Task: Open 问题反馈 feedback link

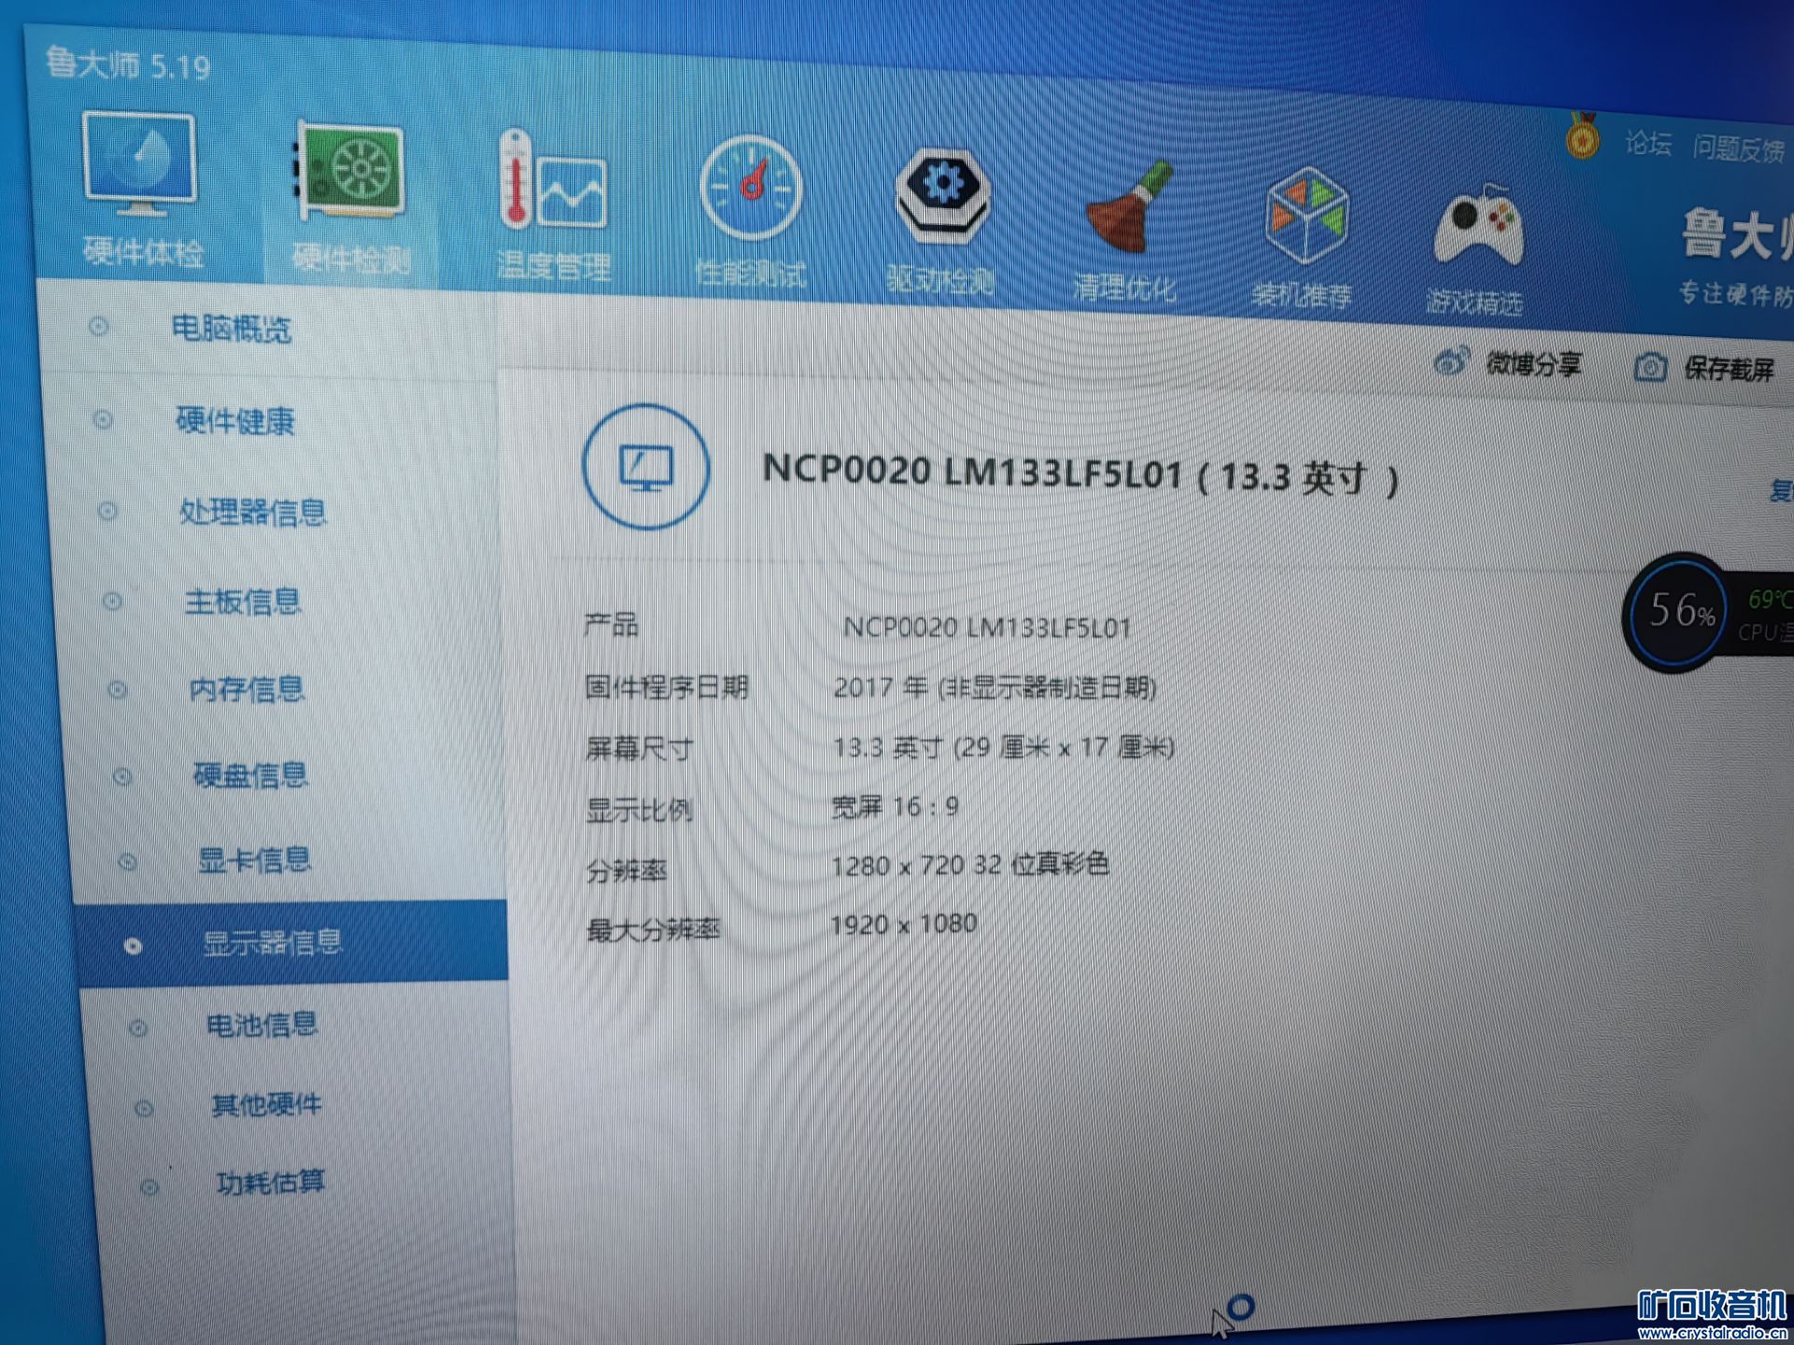Action: coord(1739,148)
